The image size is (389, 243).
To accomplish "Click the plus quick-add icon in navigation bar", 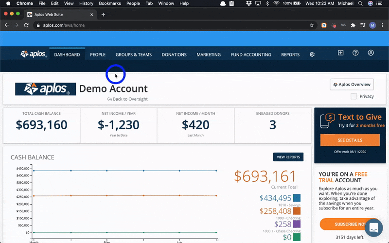I will click(x=341, y=53).
